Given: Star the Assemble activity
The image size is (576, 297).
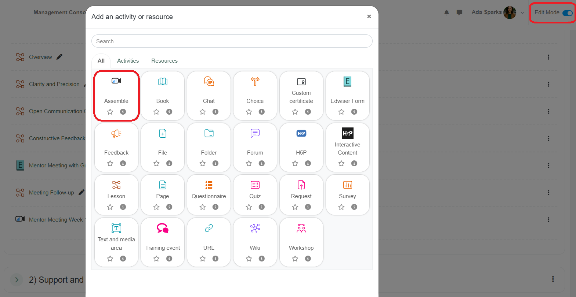Looking at the screenshot, I should pyautogui.click(x=110, y=112).
